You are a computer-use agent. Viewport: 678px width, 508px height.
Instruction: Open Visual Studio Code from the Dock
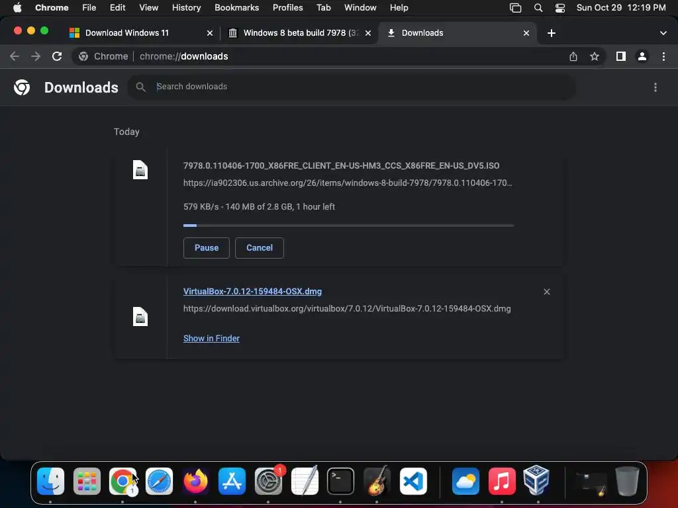coord(413,481)
